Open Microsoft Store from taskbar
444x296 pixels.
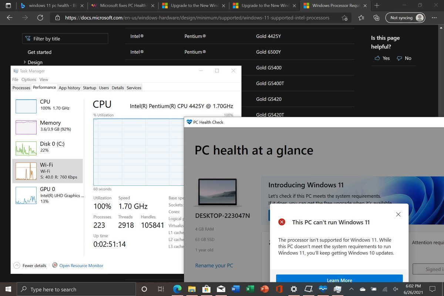(x=207, y=289)
